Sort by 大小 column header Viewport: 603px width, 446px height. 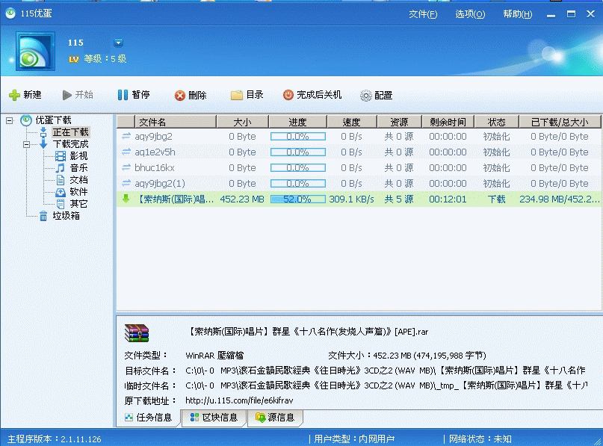point(242,122)
